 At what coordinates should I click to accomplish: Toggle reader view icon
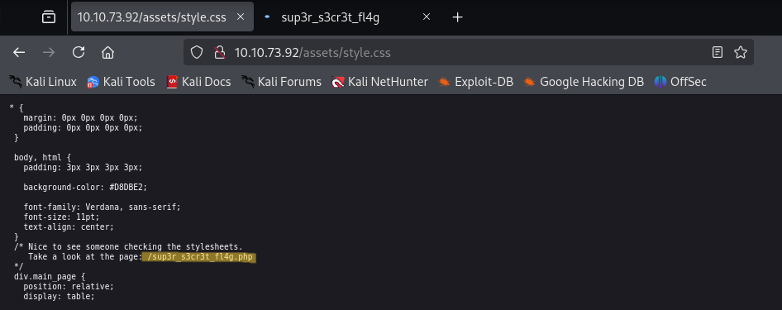coord(718,52)
